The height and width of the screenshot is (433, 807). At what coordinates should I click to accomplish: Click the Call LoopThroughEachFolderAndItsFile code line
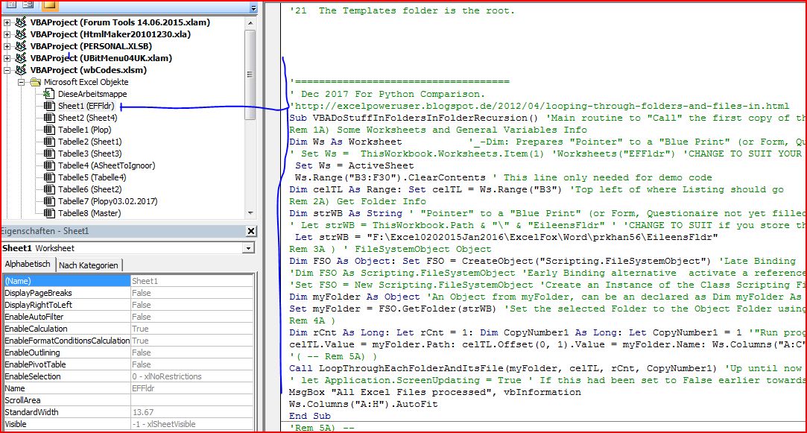coord(548,368)
